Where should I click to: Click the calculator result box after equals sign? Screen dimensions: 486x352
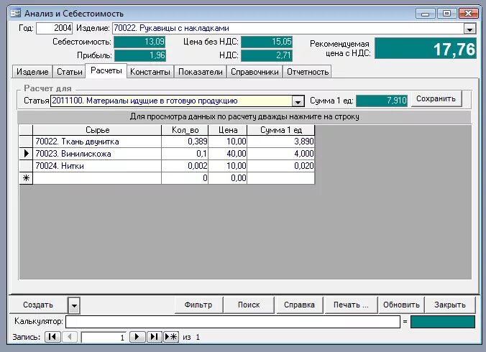pos(443,322)
